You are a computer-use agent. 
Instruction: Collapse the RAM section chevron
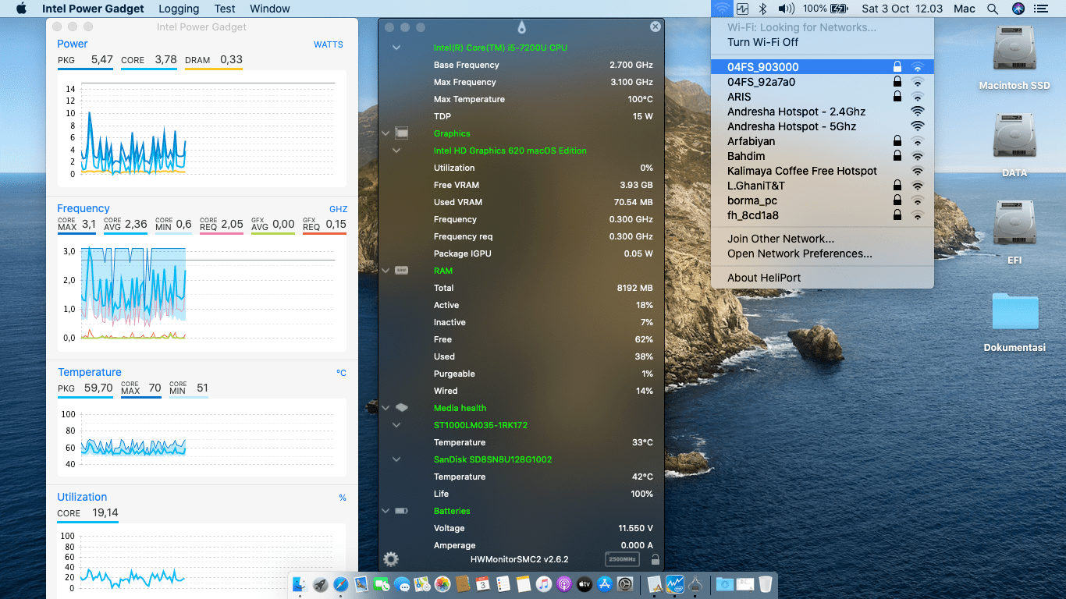click(x=386, y=271)
